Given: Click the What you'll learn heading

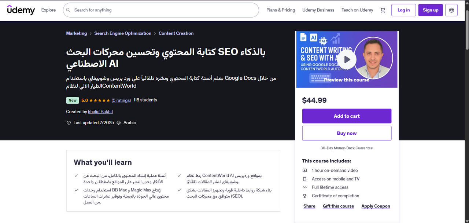Looking at the screenshot, I should click(103, 162).
